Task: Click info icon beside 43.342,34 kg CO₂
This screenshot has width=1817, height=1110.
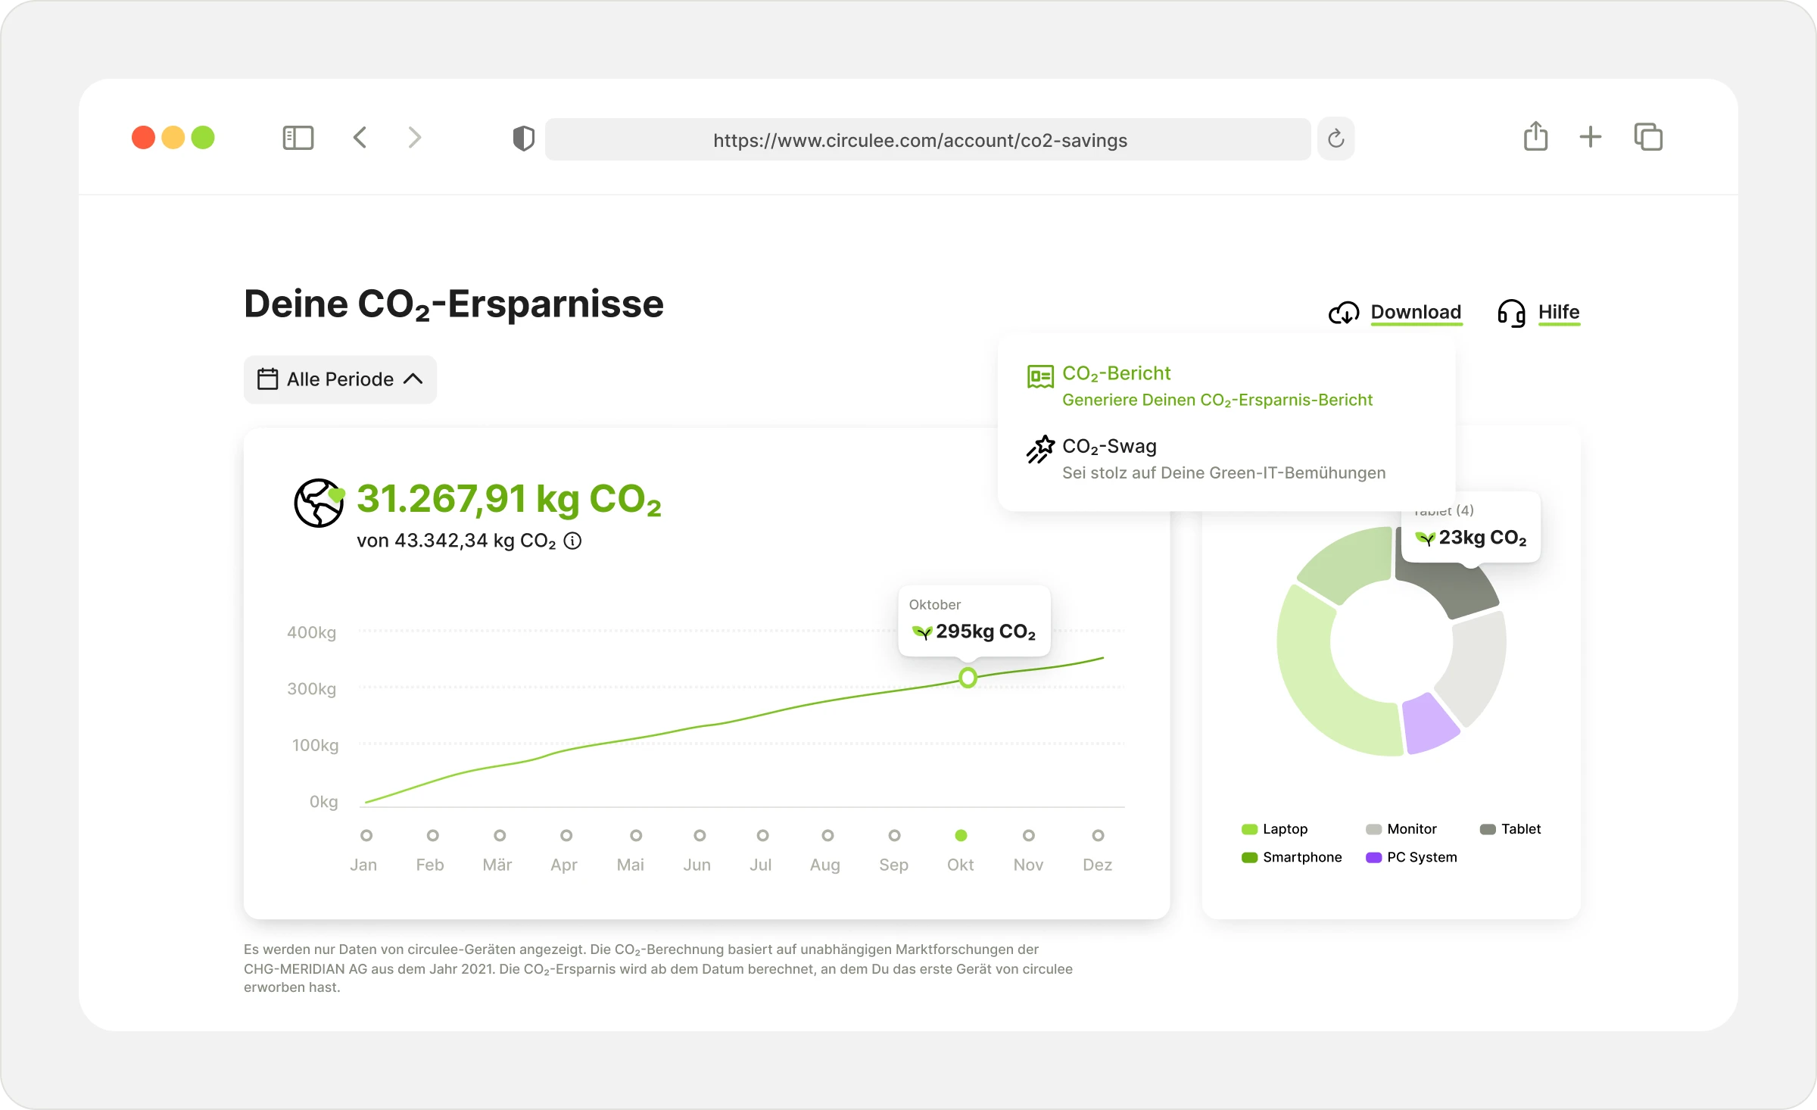Action: (573, 541)
